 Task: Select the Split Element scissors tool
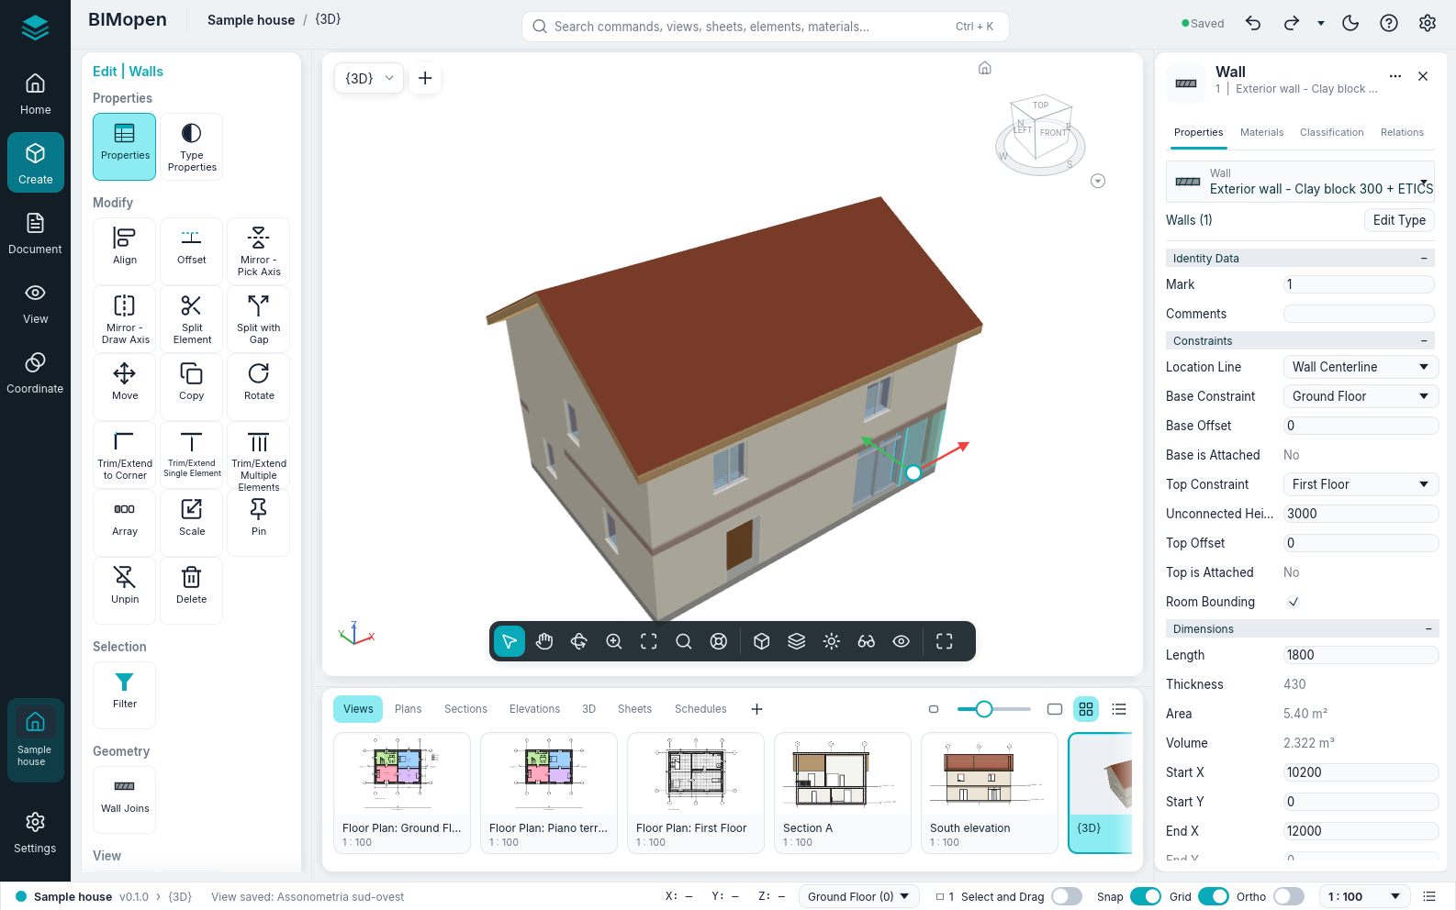point(192,318)
